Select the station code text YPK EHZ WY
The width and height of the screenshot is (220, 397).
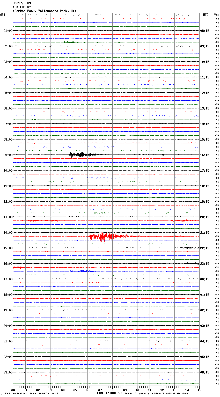click(22, 7)
